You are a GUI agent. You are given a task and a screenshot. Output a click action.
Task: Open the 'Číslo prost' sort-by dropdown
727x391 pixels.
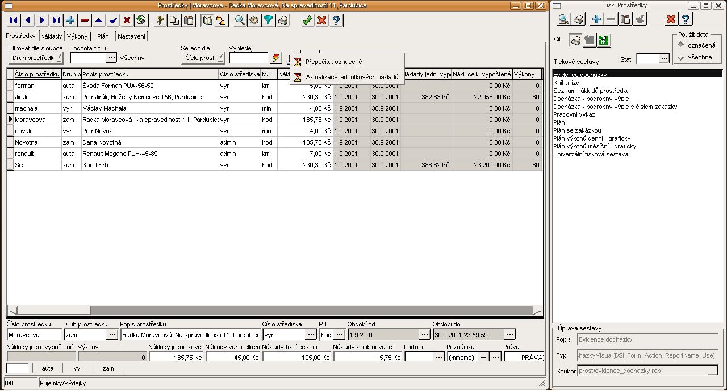point(203,58)
